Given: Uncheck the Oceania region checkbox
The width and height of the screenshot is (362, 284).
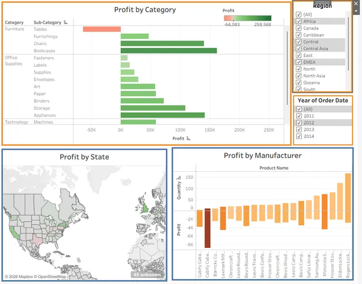Looking at the screenshot, I should coord(299,82).
